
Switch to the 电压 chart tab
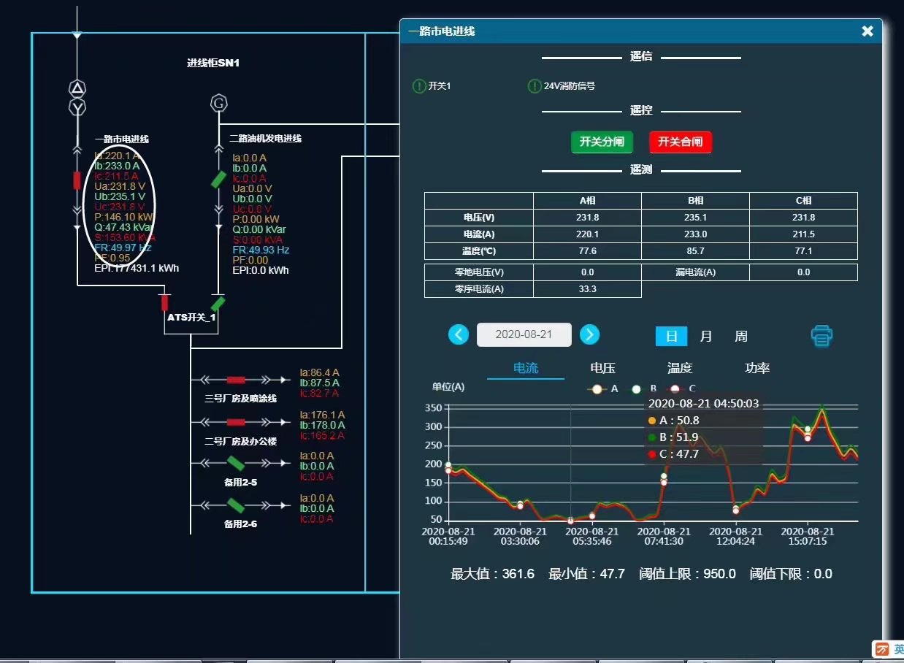coord(602,368)
